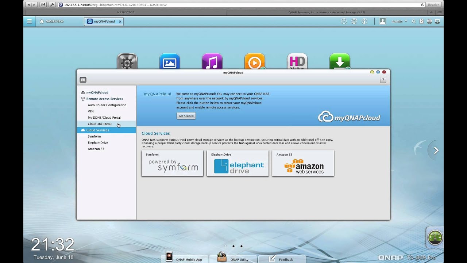This screenshot has width=467, height=263.
Task: Select the highlighted Cloud Services section
Action: point(106,130)
